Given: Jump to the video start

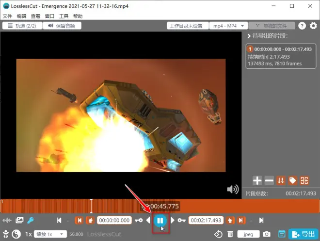Looking at the screenshot, I should point(59,220).
